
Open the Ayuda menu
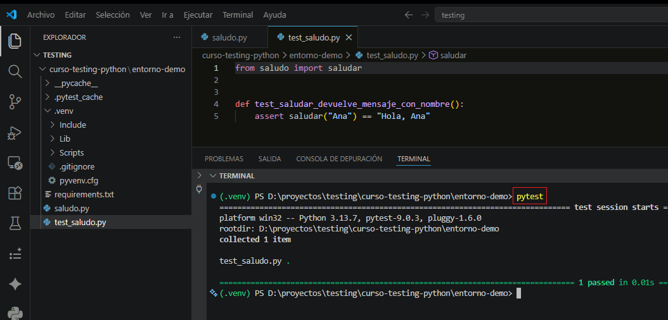(x=275, y=15)
